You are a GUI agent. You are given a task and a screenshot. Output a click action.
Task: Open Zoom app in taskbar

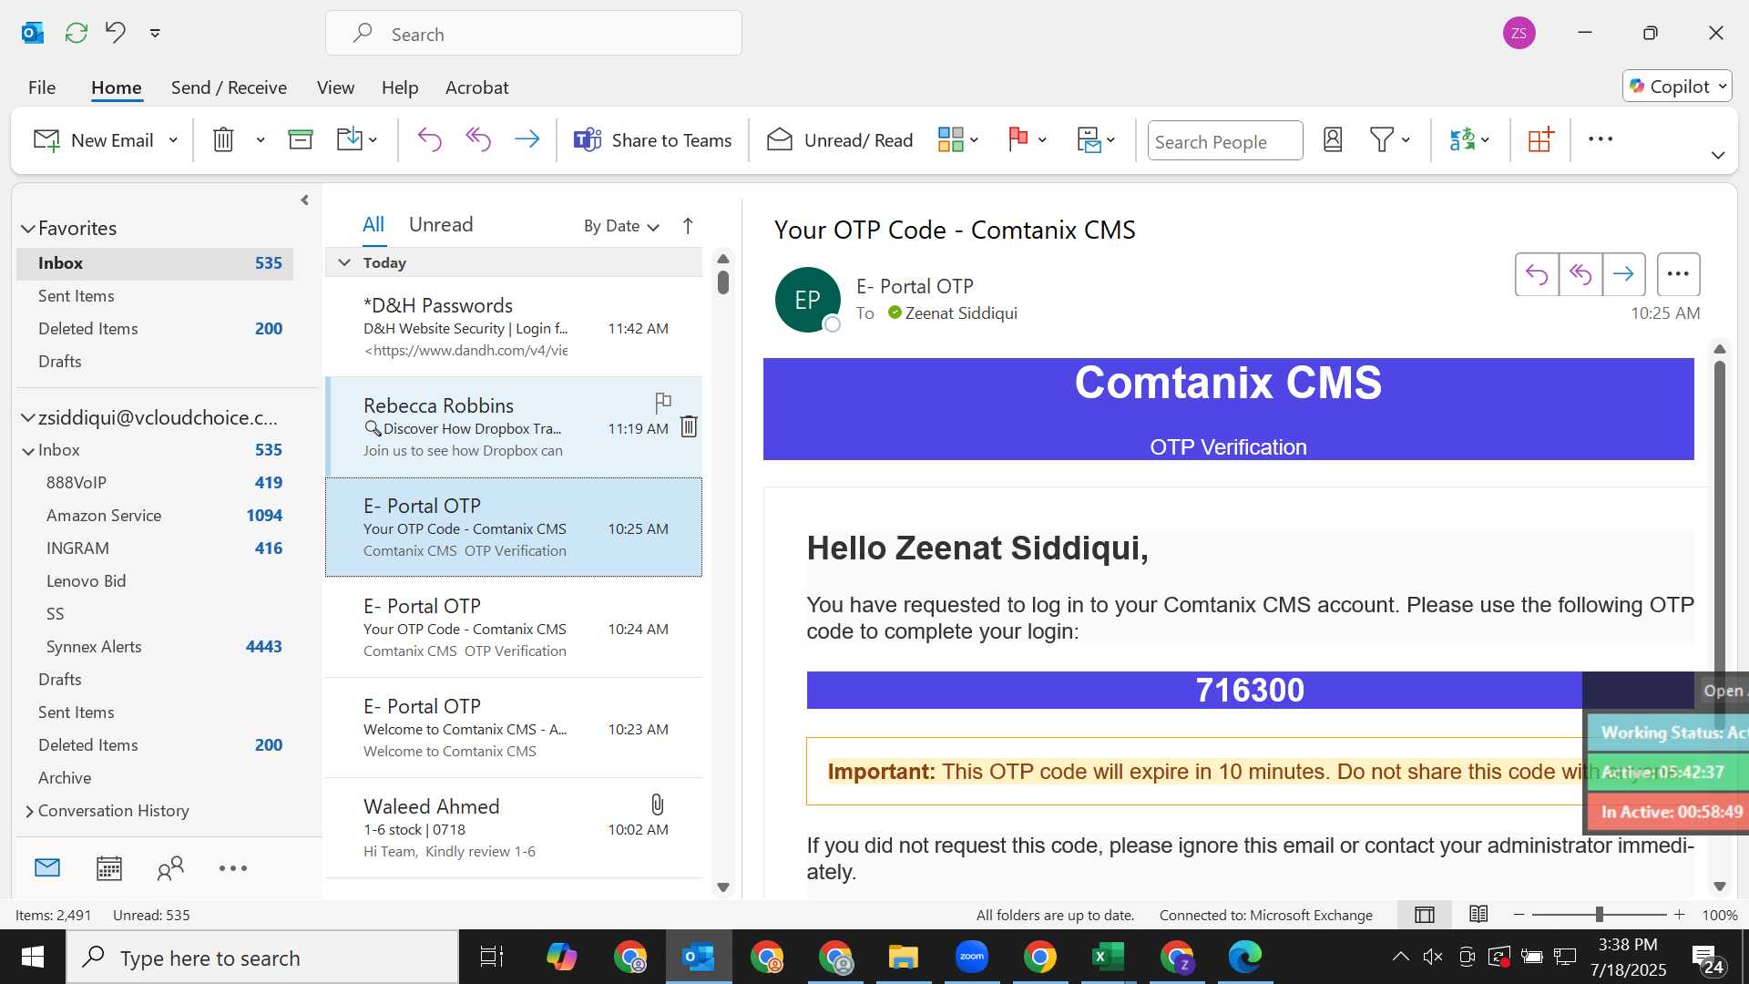[x=972, y=957]
